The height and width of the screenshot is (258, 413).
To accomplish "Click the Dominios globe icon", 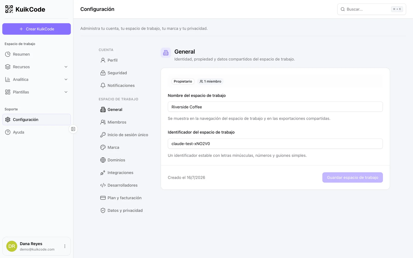I will 103,160.
